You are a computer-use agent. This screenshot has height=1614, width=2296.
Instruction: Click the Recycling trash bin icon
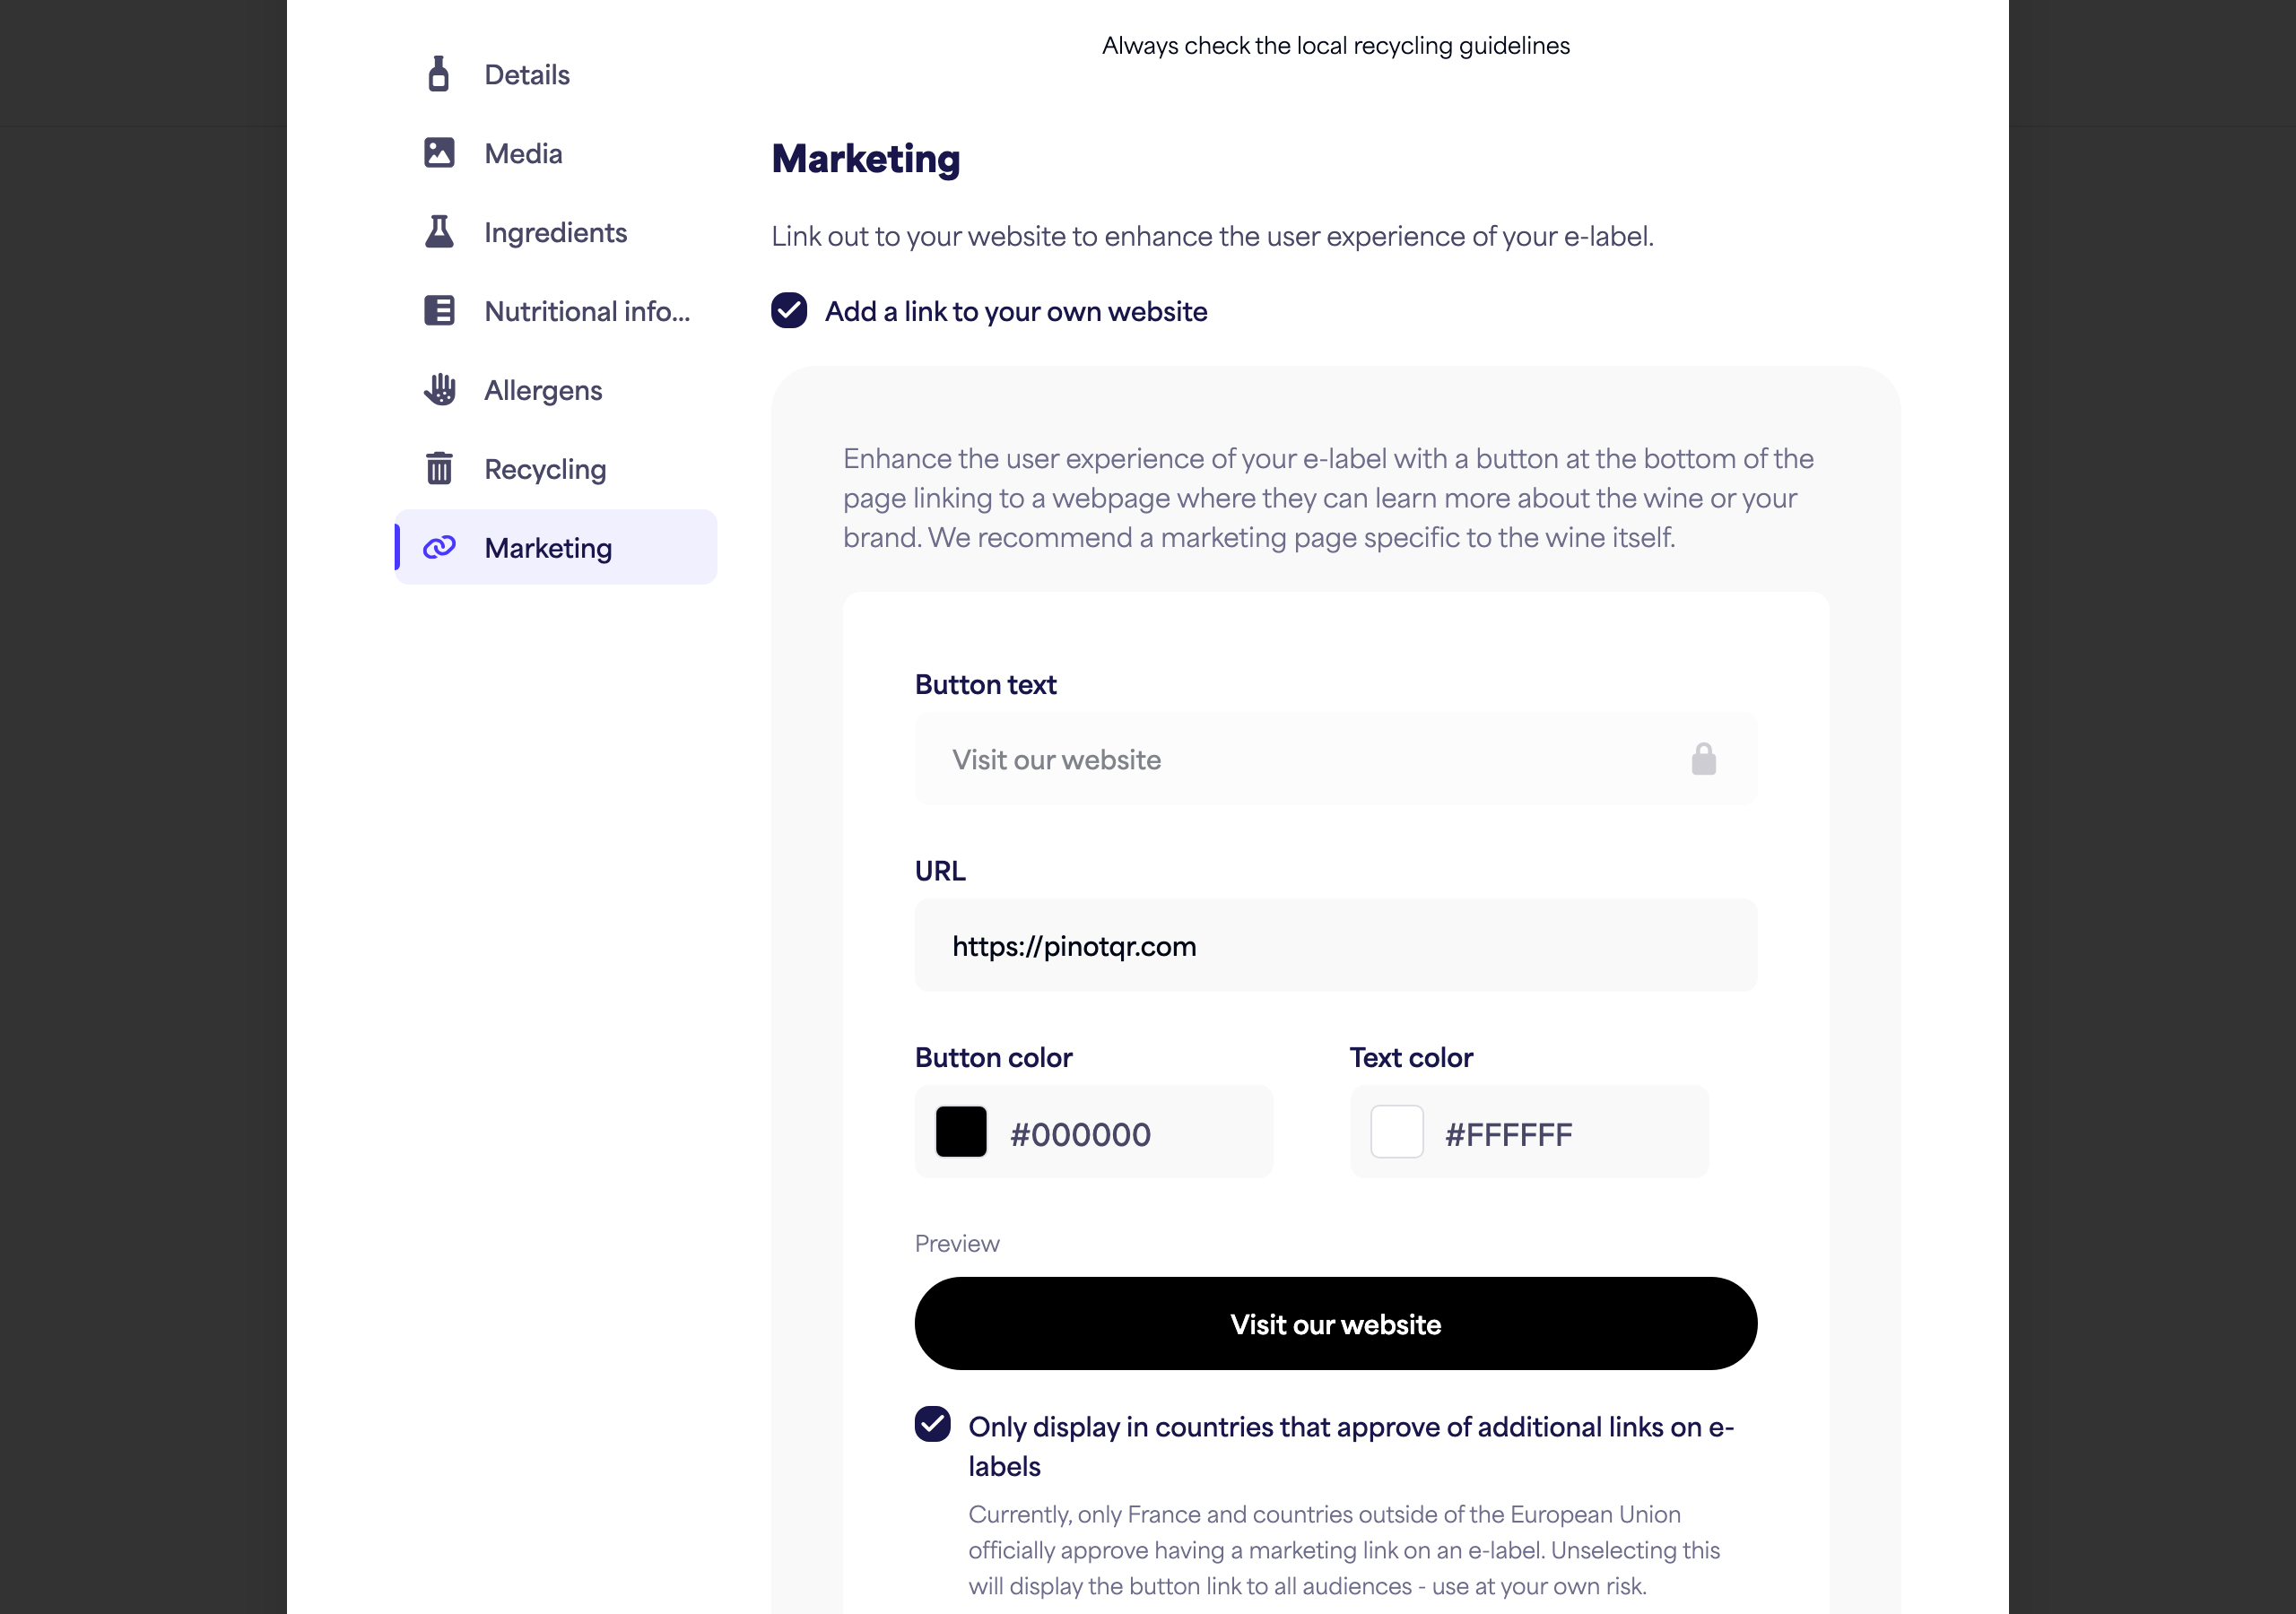point(439,469)
